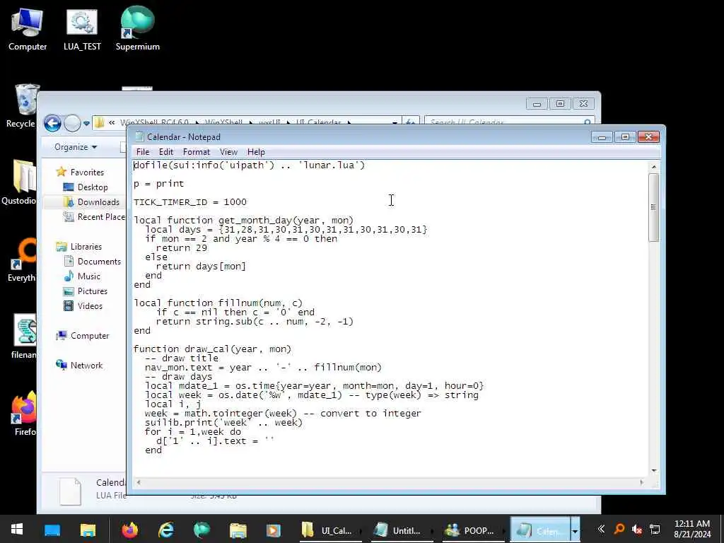Click Notepad vertical scrollbar down arrow
Image resolution: width=724 pixels, height=543 pixels.
tap(654, 470)
